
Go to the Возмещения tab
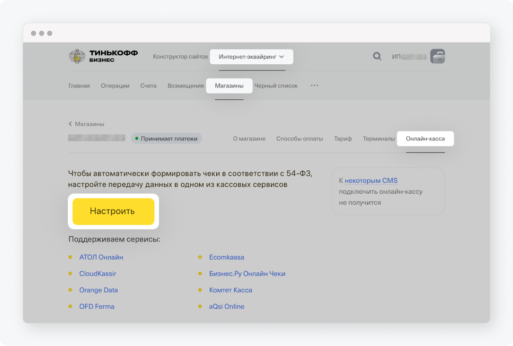186,86
